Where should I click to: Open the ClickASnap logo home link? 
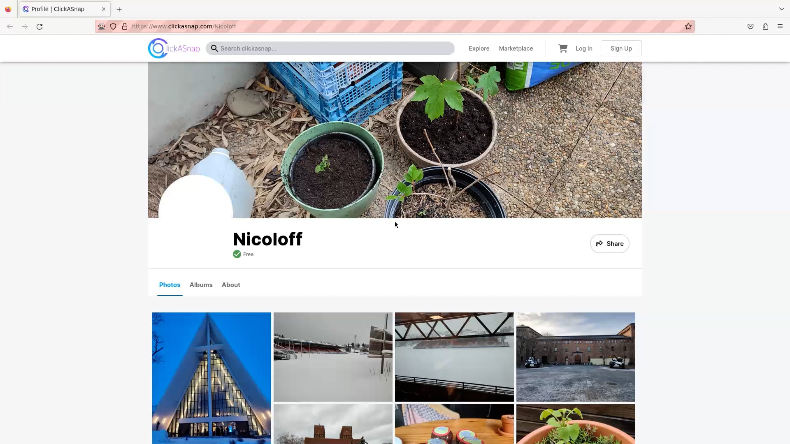pos(174,49)
